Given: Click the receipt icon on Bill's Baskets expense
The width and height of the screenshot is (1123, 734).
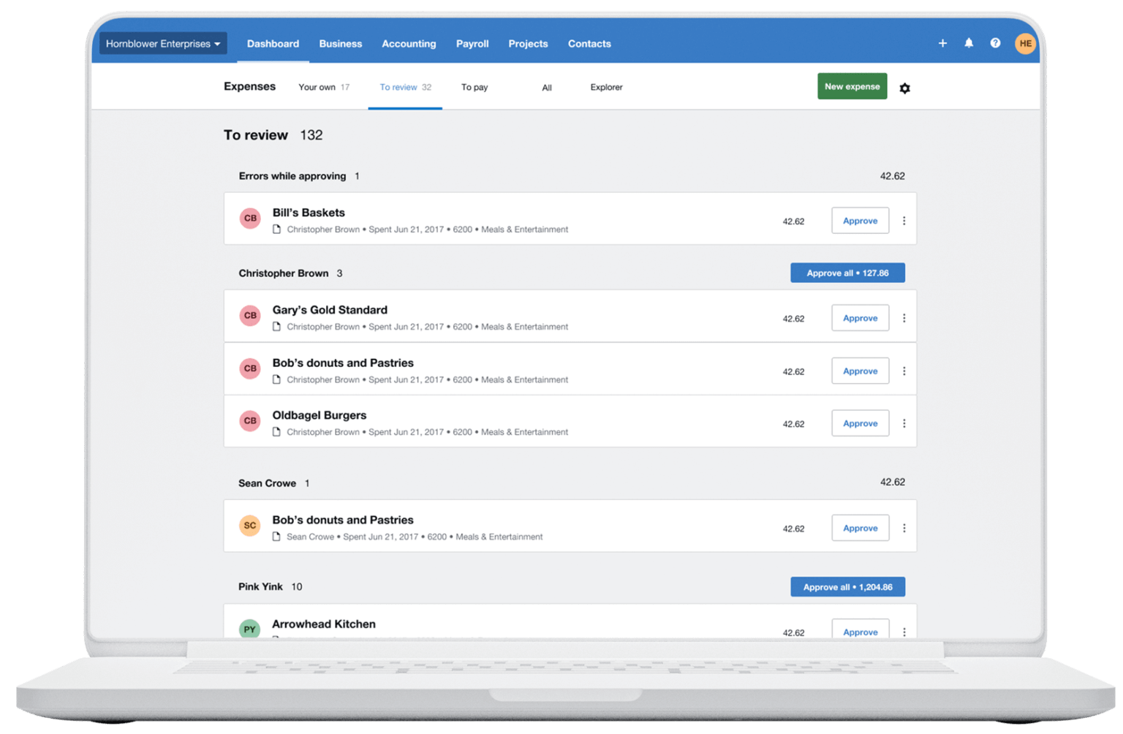Looking at the screenshot, I should 276,229.
